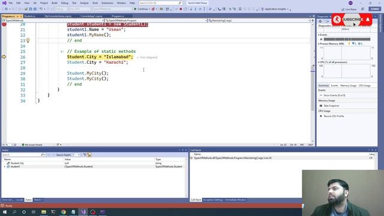
Task: Click the ADMIN badge button
Action: pyautogui.click(x=375, y=9)
